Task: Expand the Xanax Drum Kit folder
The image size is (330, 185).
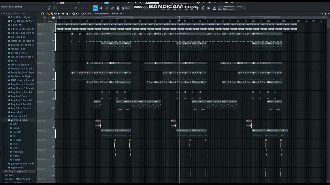Action: point(19,116)
